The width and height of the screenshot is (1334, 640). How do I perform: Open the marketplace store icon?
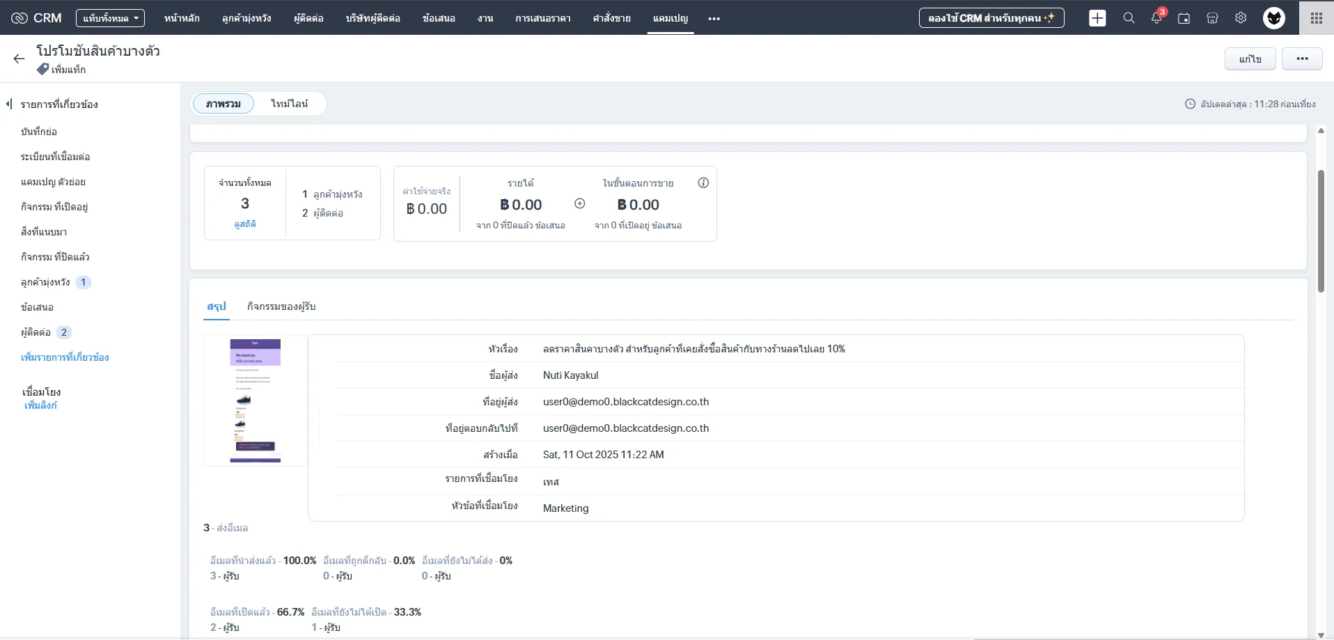(x=1212, y=19)
